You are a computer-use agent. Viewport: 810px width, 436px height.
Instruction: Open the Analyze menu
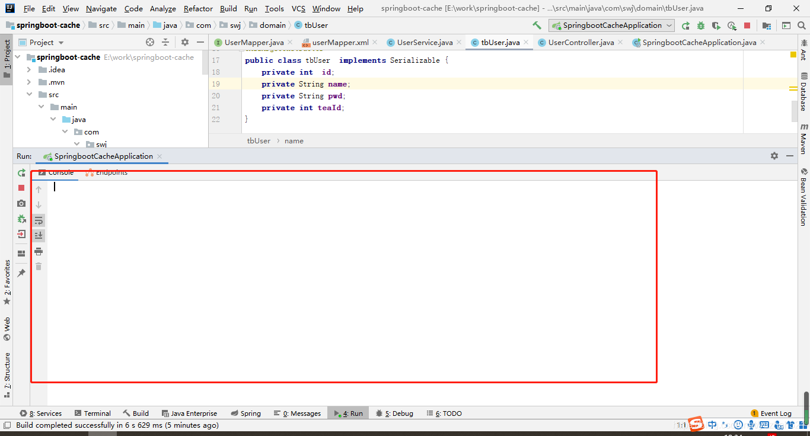point(163,9)
